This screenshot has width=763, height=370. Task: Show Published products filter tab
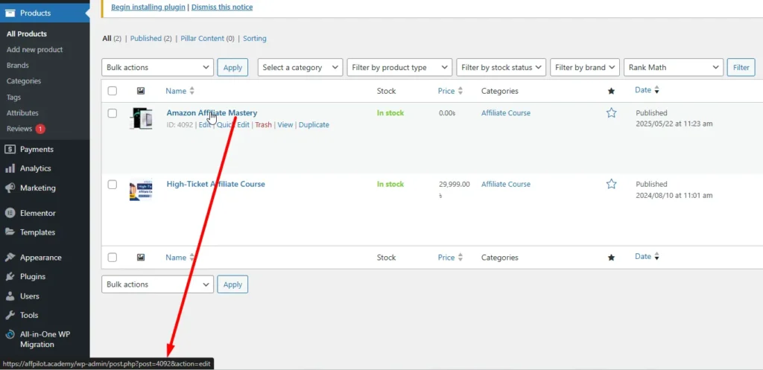coord(145,39)
